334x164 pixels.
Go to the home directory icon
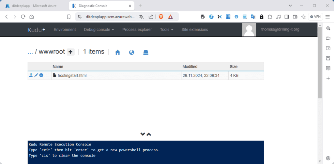117,52
